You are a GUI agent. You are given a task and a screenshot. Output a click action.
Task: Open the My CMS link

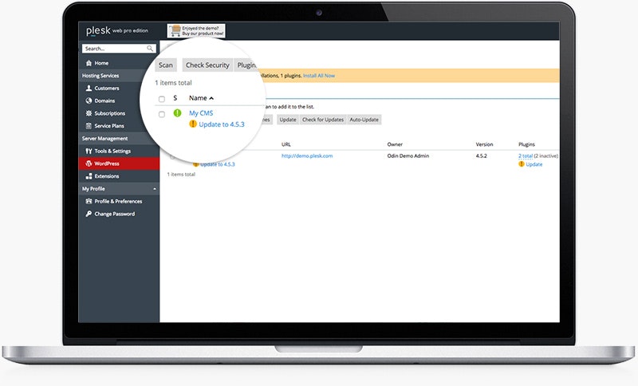[x=201, y=113]
